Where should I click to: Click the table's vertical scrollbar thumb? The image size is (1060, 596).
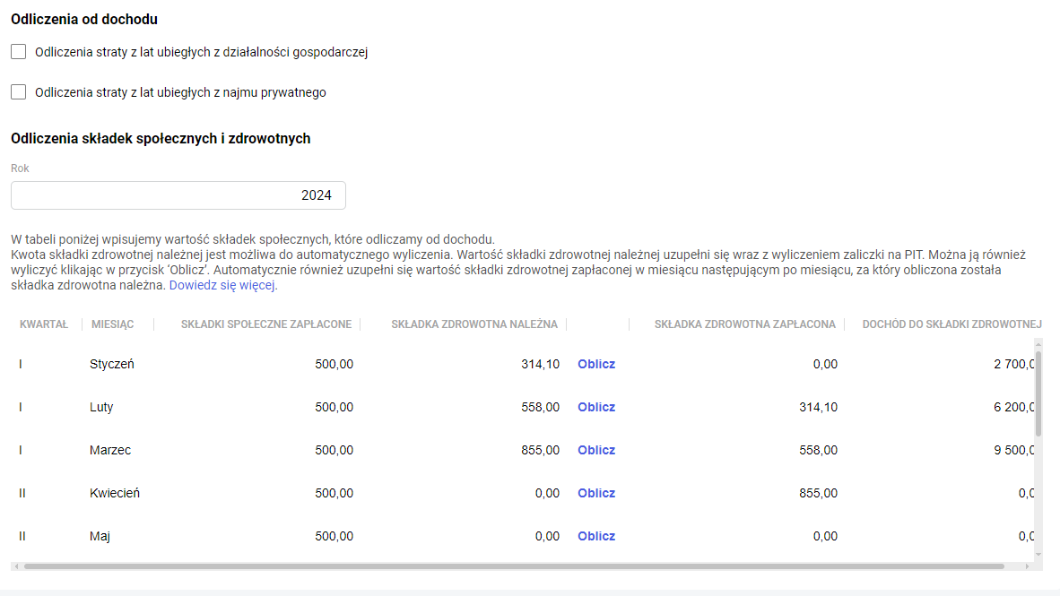tap(1038, 393)
